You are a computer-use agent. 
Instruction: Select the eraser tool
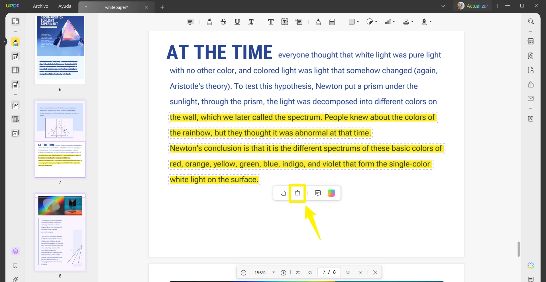[332, 22]
